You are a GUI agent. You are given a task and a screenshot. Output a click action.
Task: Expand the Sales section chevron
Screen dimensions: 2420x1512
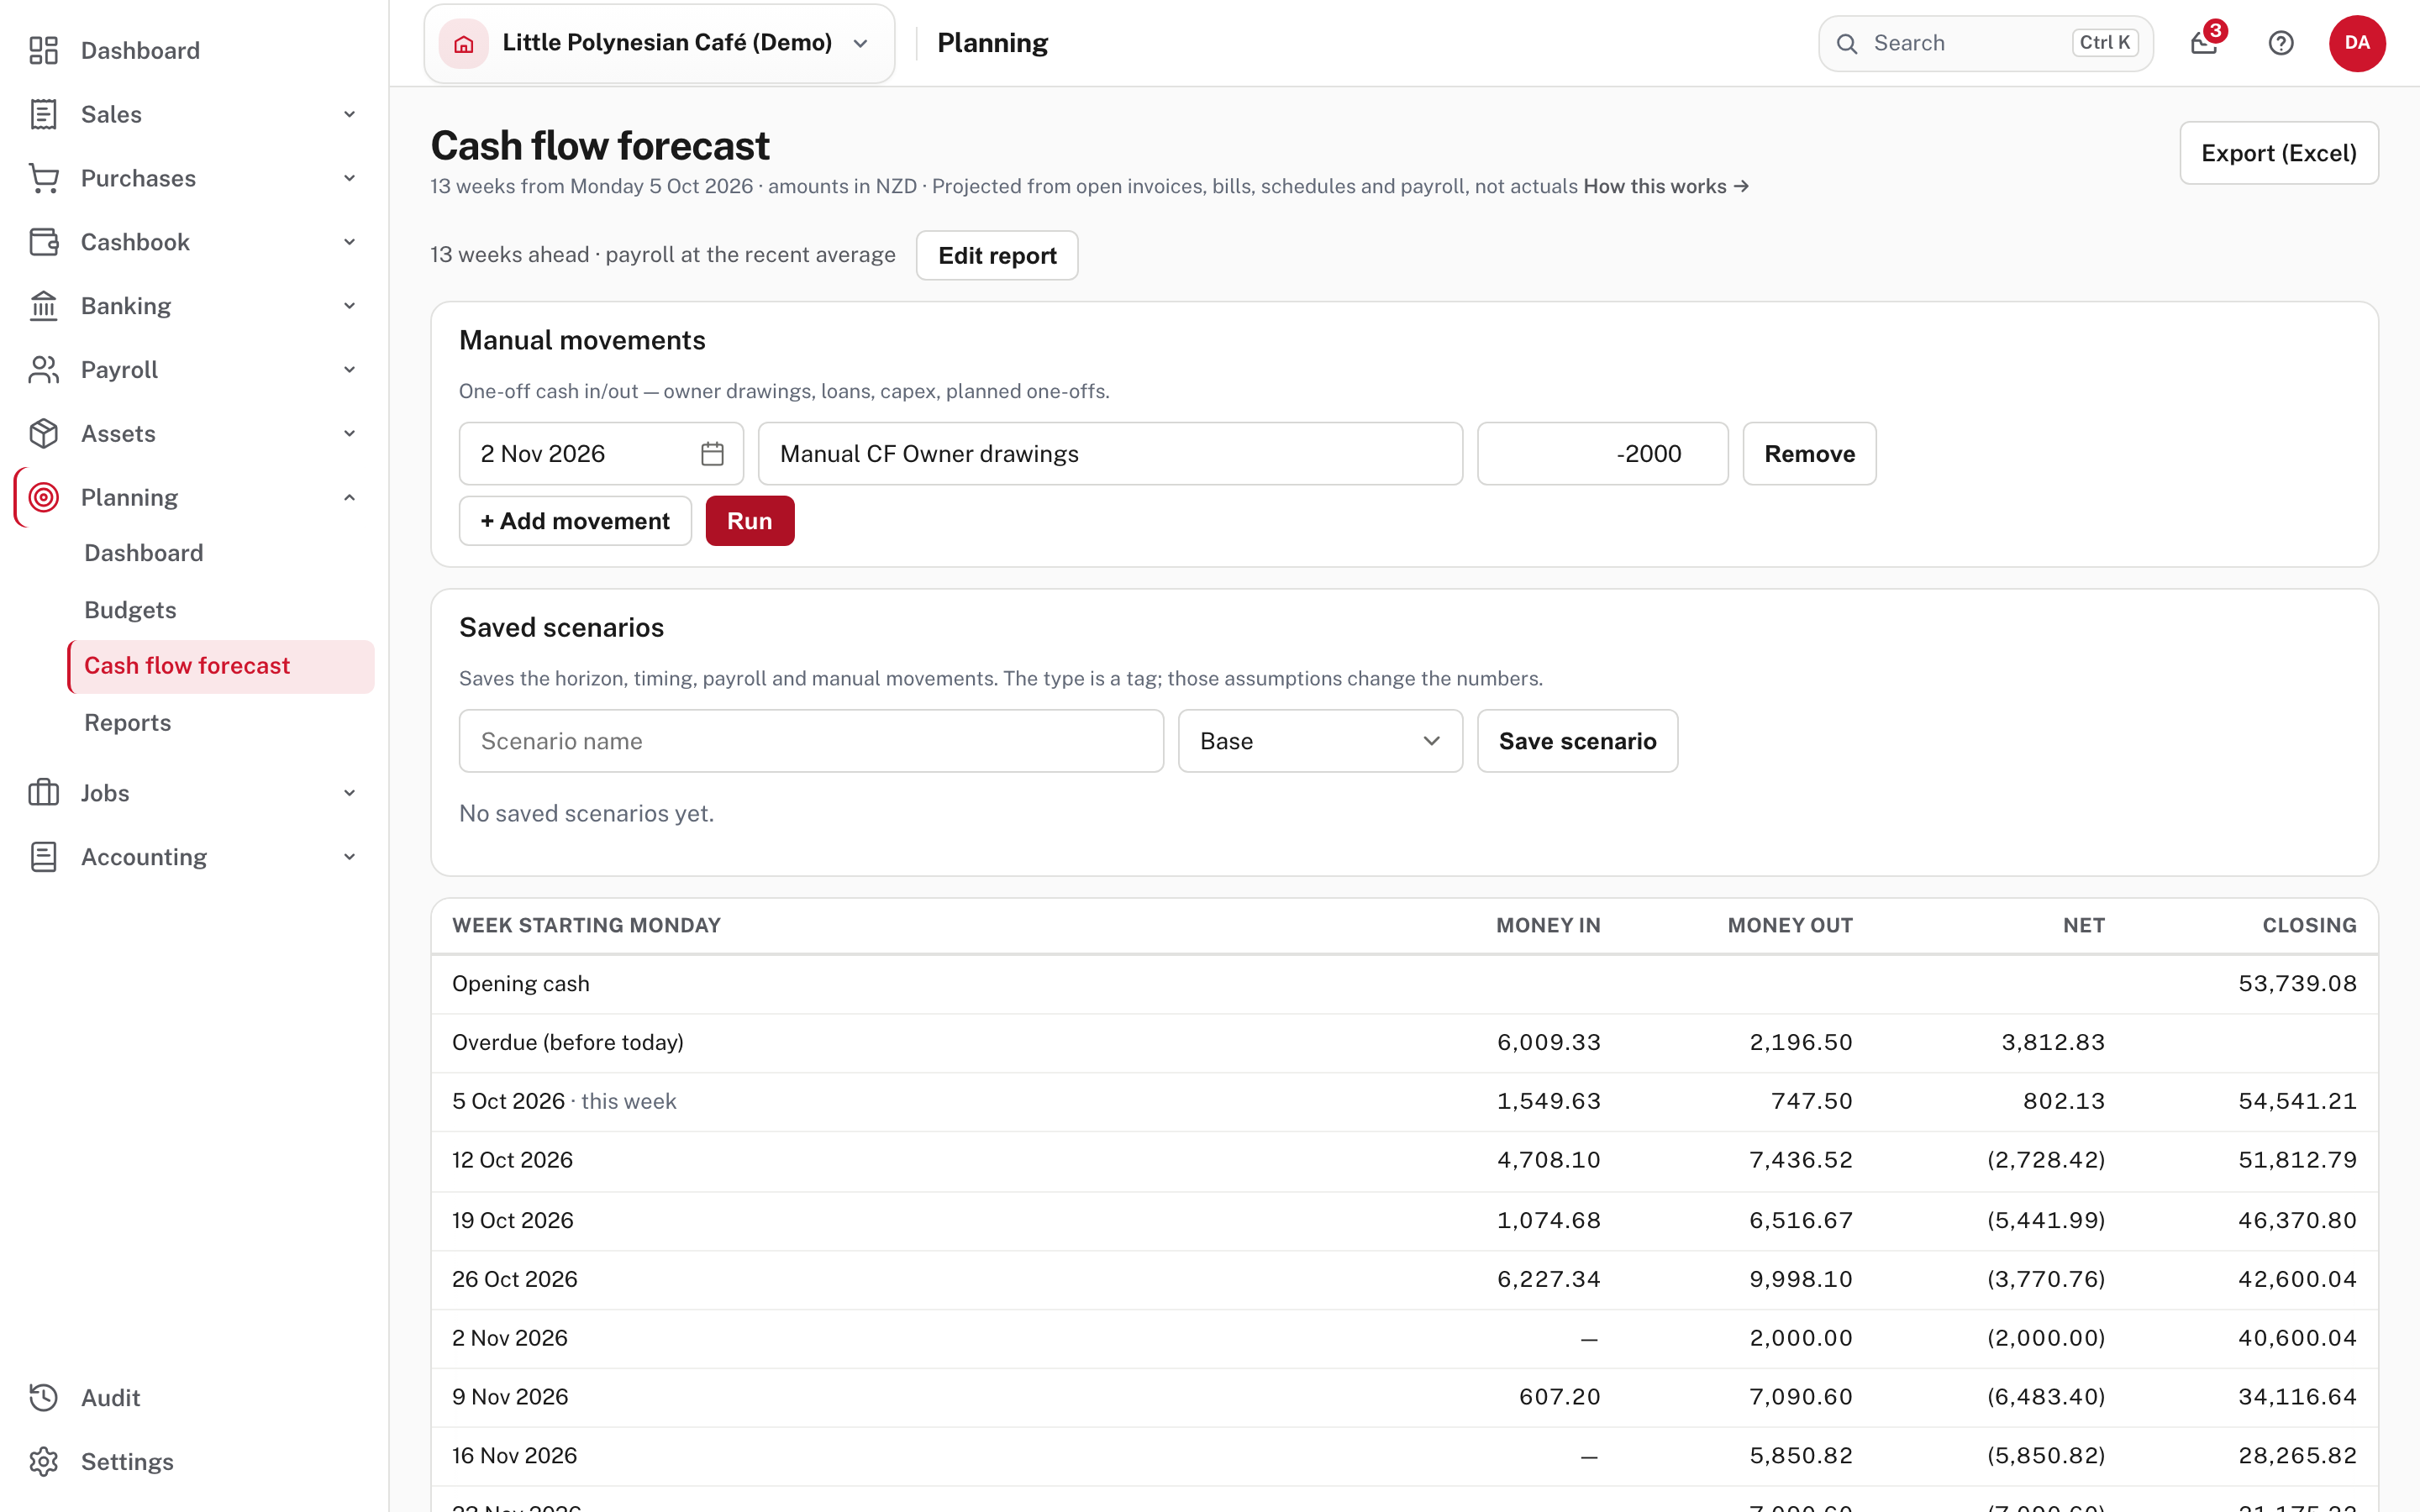tap(349, 114)
